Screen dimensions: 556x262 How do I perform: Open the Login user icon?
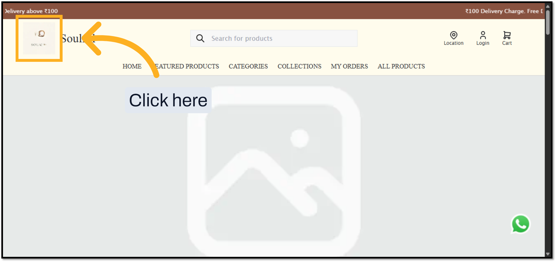click(x=483, y=35)
